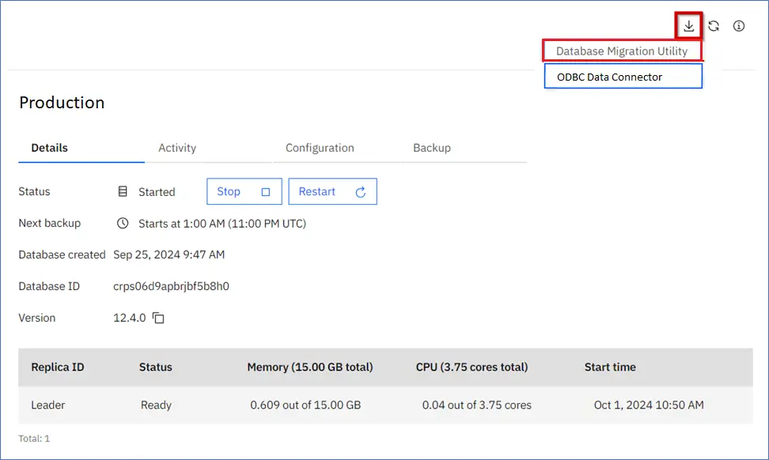This screenshot has width=769, height=460.
Task: Click the database icon next to Started
Action: click(123, 191)
